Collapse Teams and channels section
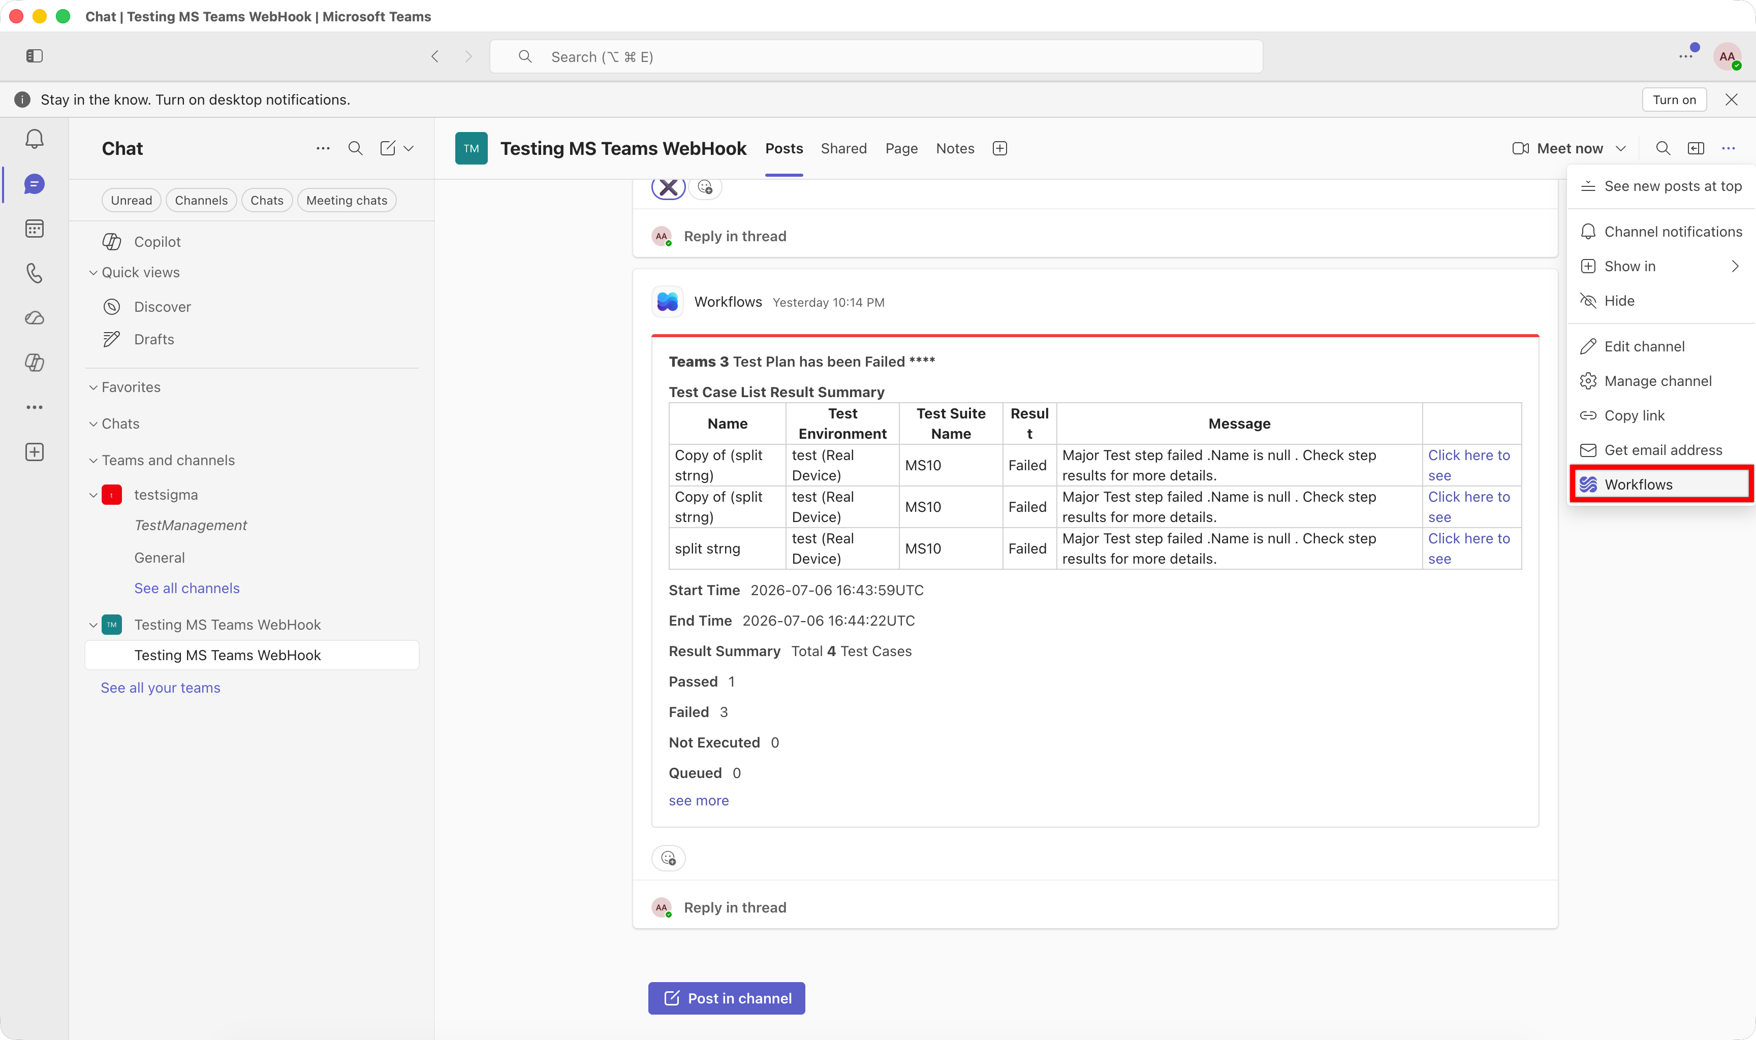 point(93,461)
